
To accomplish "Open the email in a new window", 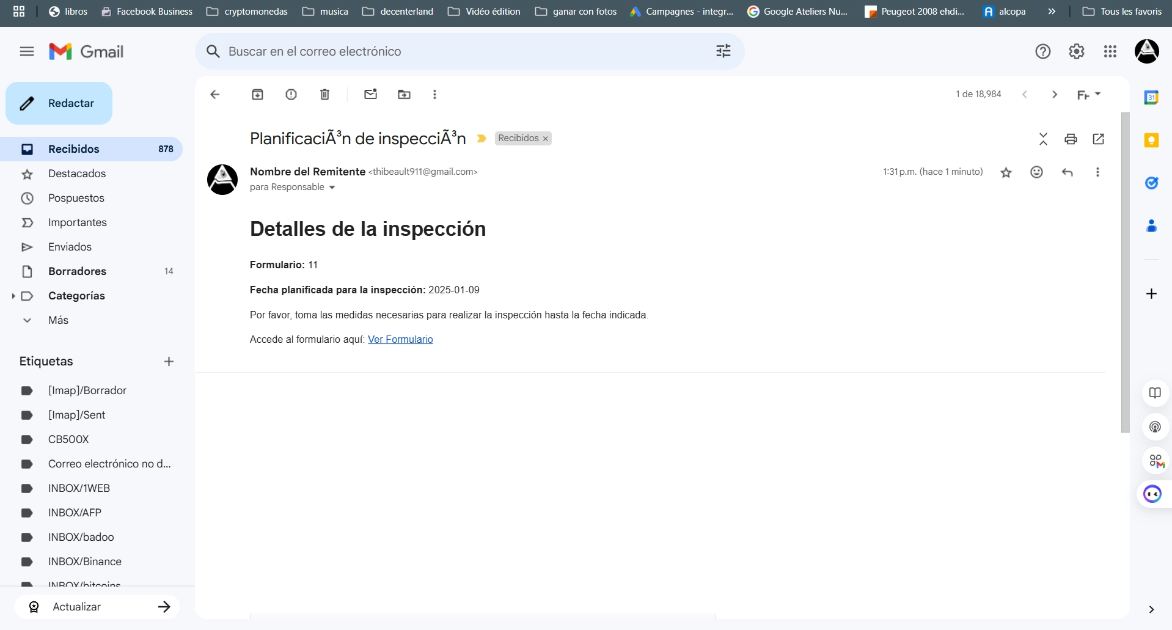I will [1098, 139].
